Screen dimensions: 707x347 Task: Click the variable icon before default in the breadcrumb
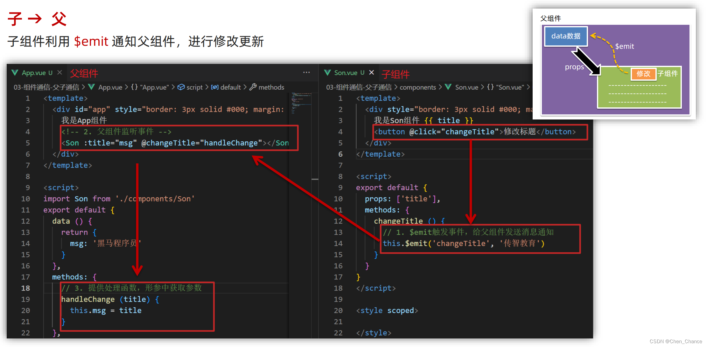click(215, 87)
